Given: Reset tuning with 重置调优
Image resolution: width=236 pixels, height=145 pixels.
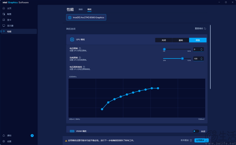Looking at the screenshot, I should tap(200, 29).
